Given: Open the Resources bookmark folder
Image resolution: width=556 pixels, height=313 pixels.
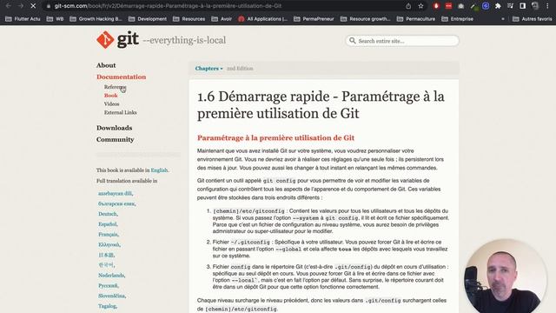Looking at the screenshot, I should pyautogui.click(x=189, y=19).
